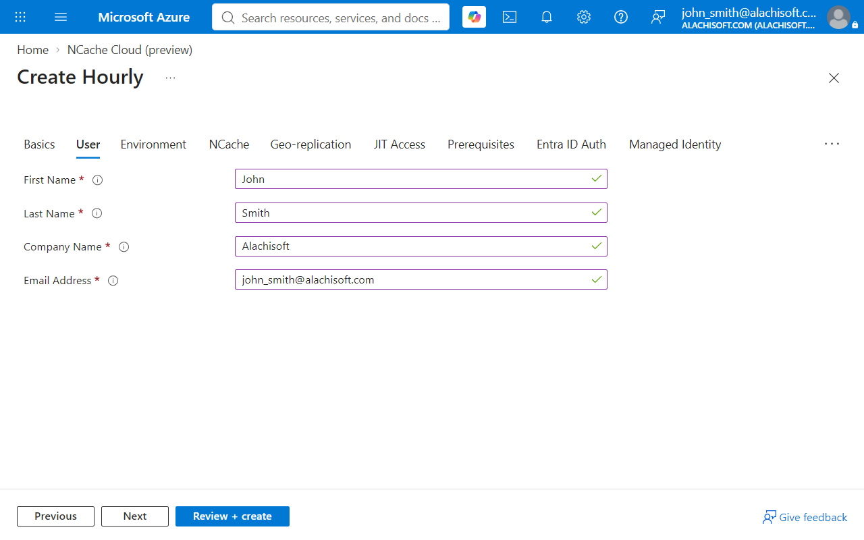The image size is (864, 540).
Task: Open Cloud Shell from the top bar
Action: click(x=510, y=17)
